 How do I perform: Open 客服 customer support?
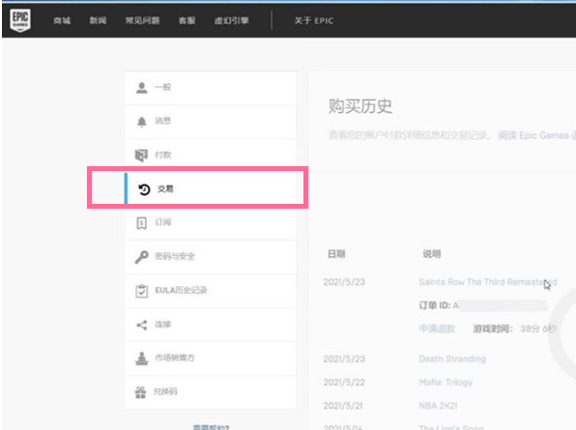[x=187, y=20]
